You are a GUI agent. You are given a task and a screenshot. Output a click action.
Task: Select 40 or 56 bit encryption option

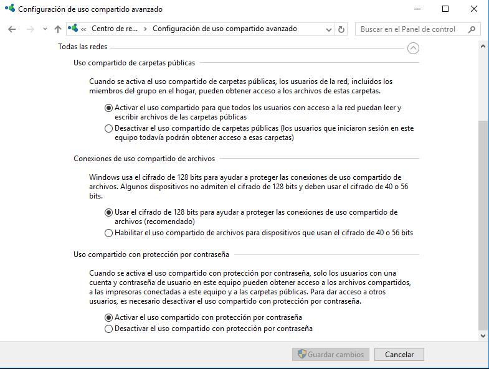pos(108,233)
